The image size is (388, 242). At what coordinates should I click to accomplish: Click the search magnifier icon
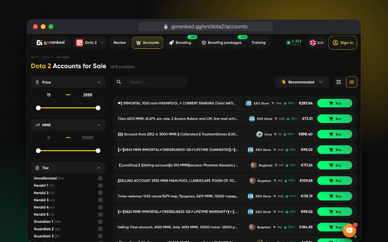coord(119,82)
